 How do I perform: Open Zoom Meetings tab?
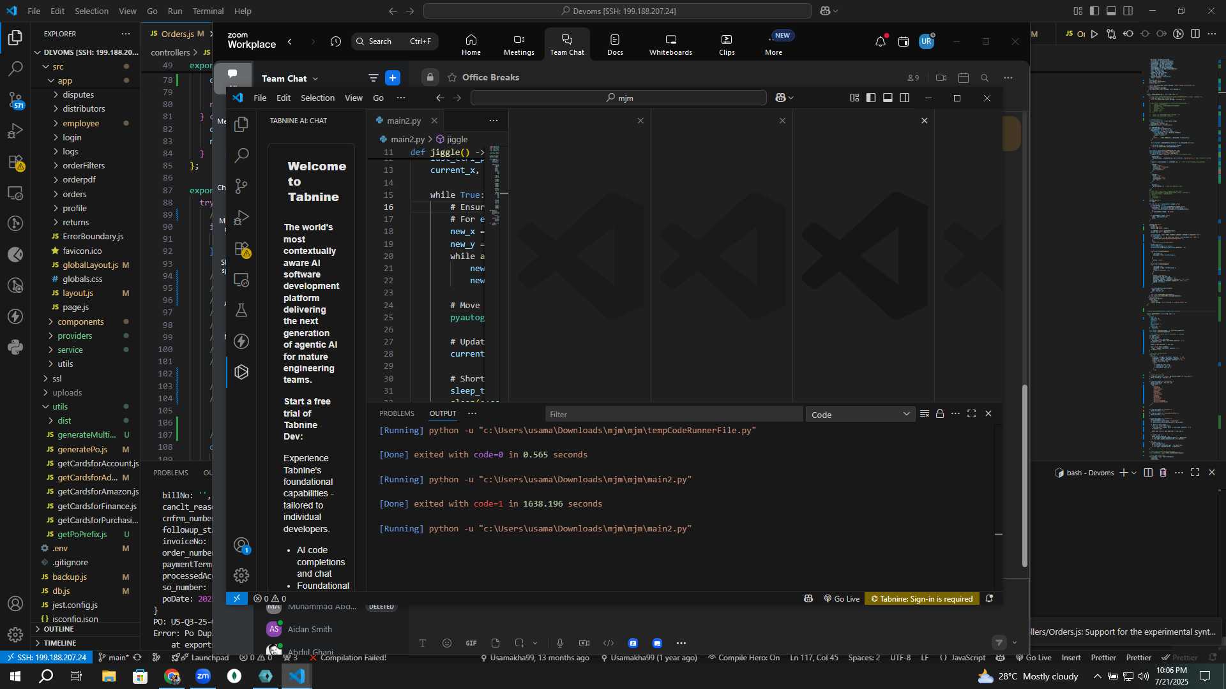coord(518,45)
